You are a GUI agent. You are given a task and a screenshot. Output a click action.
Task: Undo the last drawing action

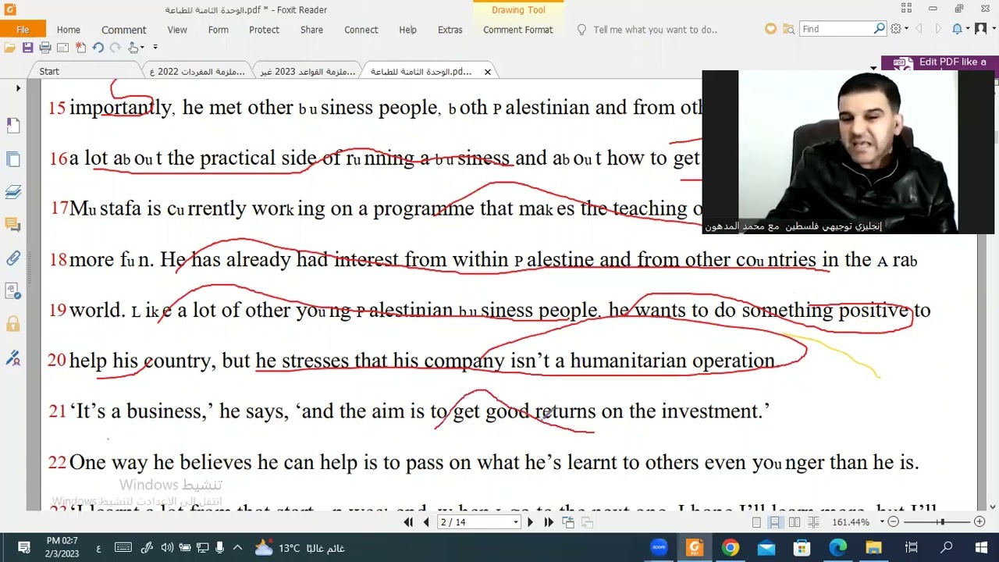98,48
